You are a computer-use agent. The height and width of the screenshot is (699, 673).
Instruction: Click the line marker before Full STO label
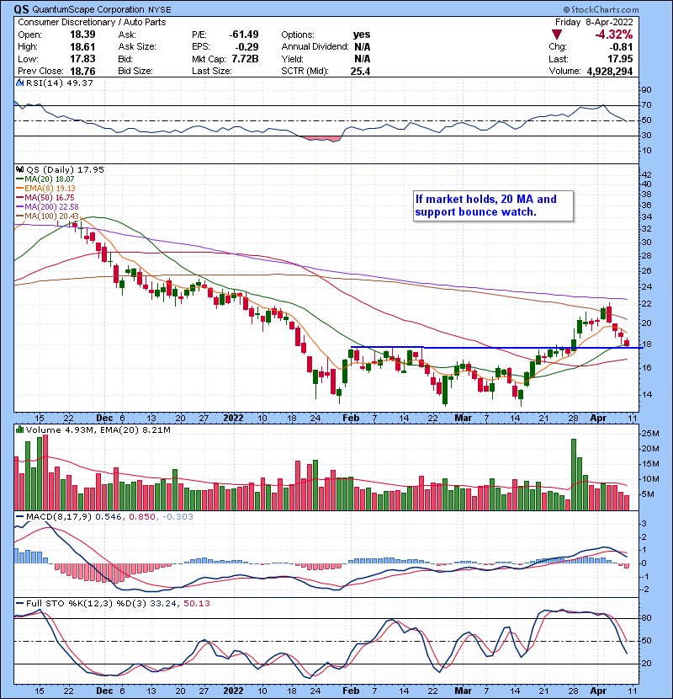pos(19,604)
